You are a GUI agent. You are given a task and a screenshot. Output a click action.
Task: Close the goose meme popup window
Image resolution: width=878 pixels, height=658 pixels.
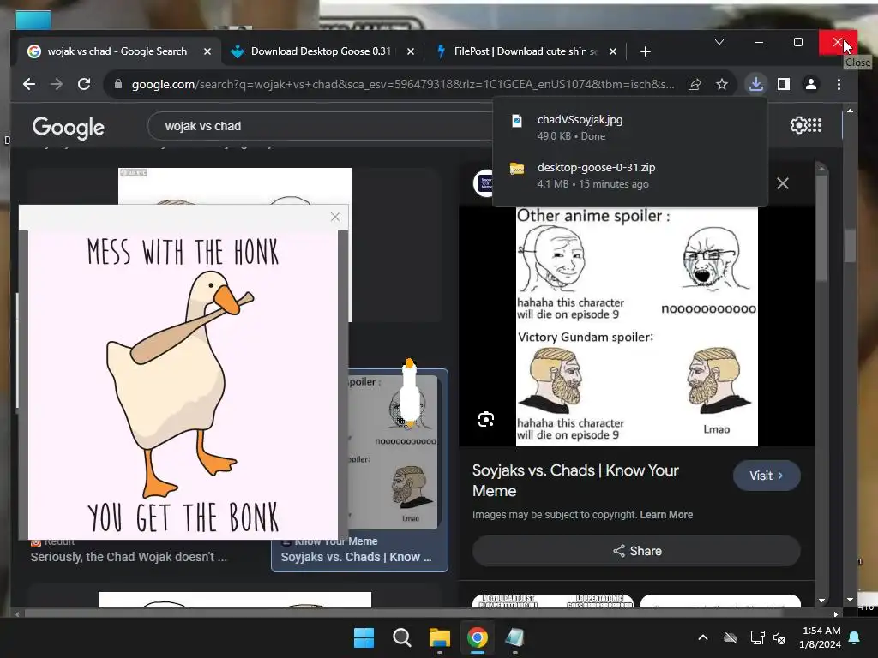pyautogui.click(x=335, y=217)
